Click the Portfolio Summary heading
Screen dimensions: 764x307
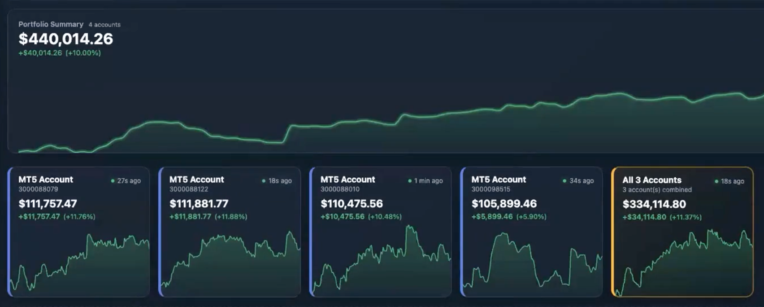[x=51, y=24]
